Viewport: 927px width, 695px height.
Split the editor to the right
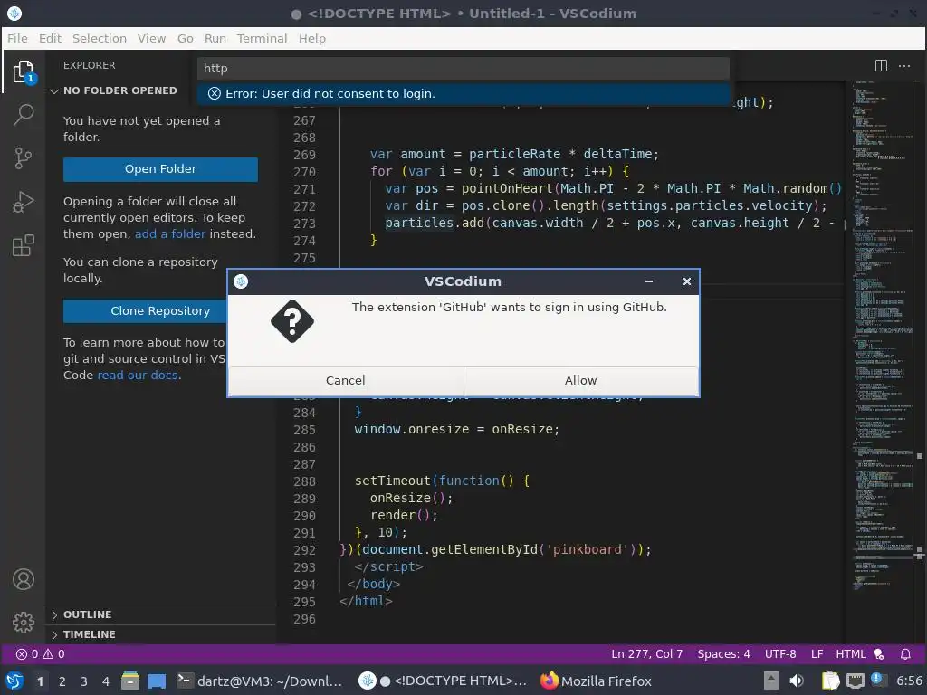pos(881,65)
